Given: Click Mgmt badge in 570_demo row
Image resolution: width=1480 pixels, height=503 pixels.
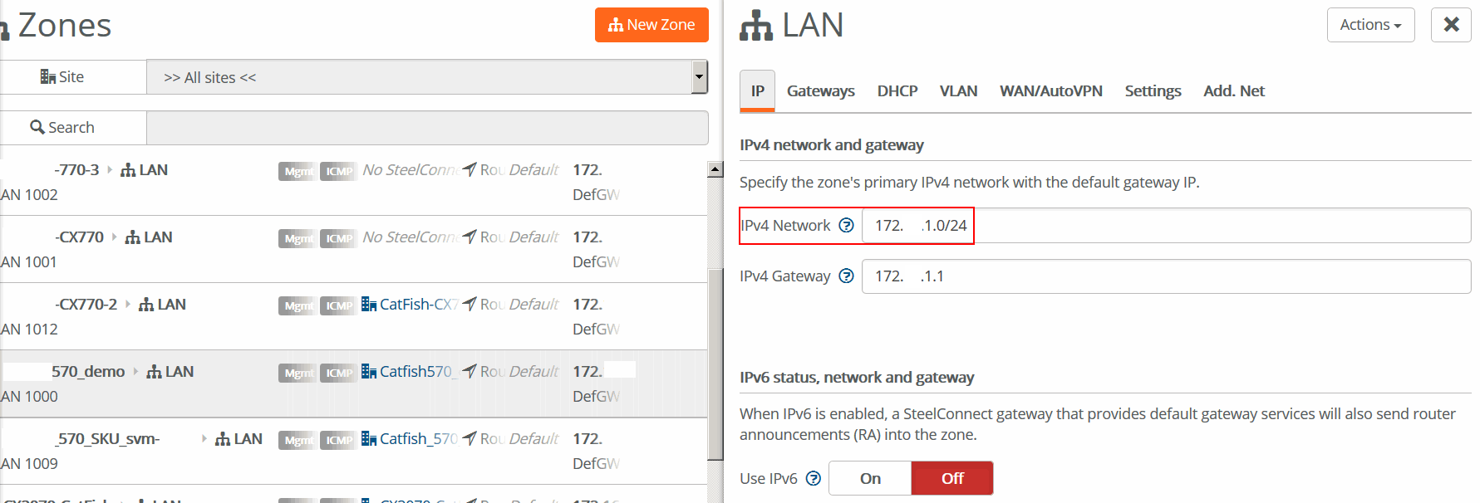Looking at the screenshot, I should click(297, 373).
